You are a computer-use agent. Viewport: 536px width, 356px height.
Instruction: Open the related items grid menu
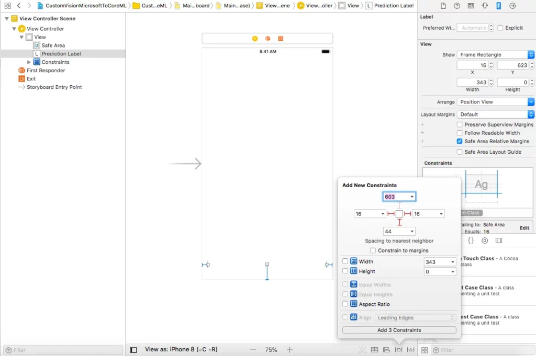(7, 6)
